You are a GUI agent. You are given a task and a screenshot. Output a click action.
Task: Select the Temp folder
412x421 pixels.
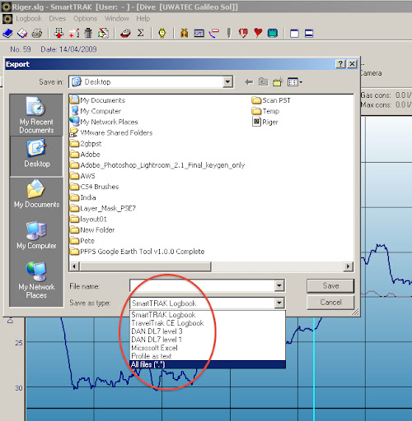click(265, 111)
